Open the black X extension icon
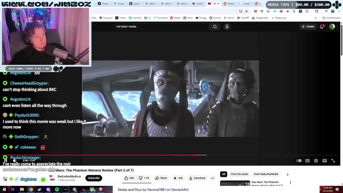 pyautogui.click(x=300, y=11)
